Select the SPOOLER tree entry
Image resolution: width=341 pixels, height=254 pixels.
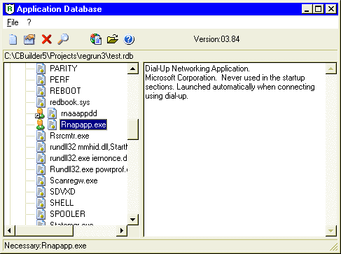point(68,214)
